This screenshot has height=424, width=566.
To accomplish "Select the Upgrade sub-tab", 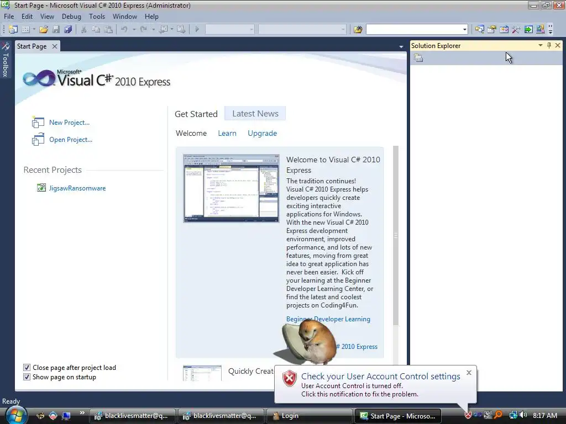I will [263, 134].
